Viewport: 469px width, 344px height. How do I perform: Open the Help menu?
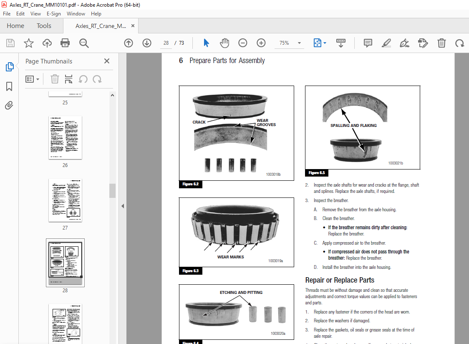click(x=96, y=14)
